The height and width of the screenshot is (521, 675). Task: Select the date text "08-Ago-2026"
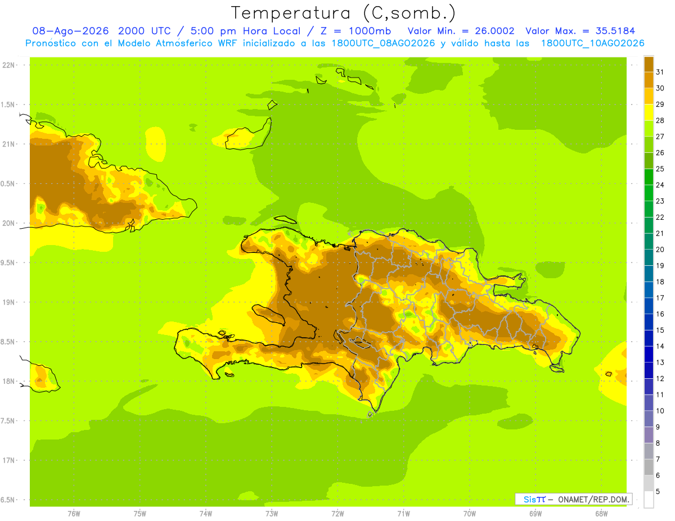71,31
